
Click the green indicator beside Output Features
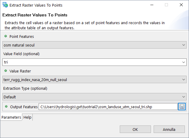click(6, 106)
